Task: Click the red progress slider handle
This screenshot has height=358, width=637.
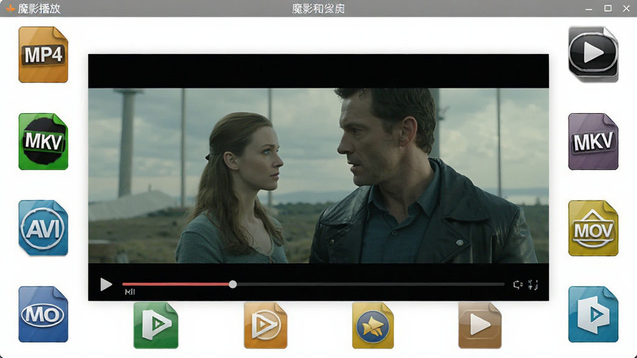Action: pyautogui.click(x=233, y=284)
